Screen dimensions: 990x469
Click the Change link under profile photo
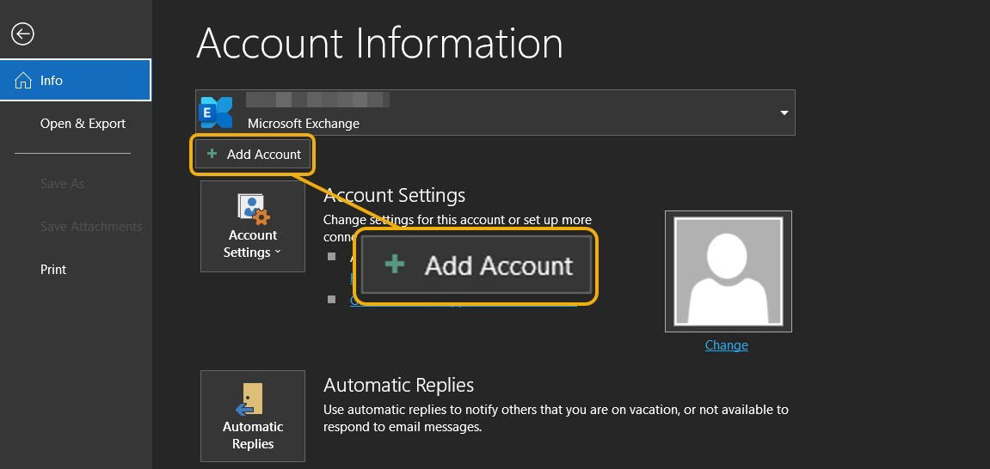[x=727, y=344]
